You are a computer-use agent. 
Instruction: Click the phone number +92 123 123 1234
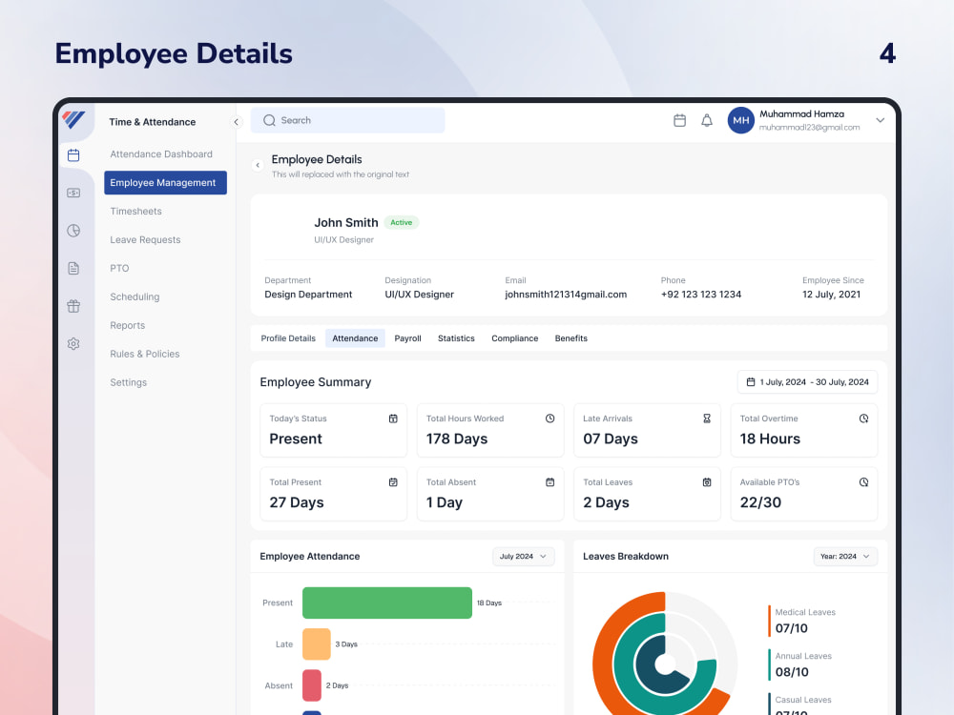[x=701, y=295]
